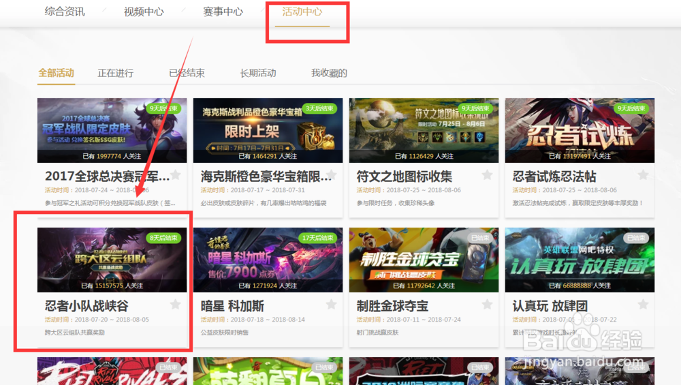Screen dimensions: 681x385
Task: Show 长期活动 list
Action: click(258, 73)
